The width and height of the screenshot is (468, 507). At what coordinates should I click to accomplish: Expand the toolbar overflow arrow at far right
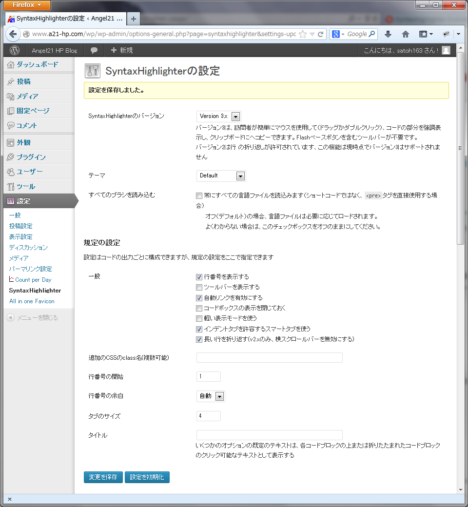click(458, 34)
